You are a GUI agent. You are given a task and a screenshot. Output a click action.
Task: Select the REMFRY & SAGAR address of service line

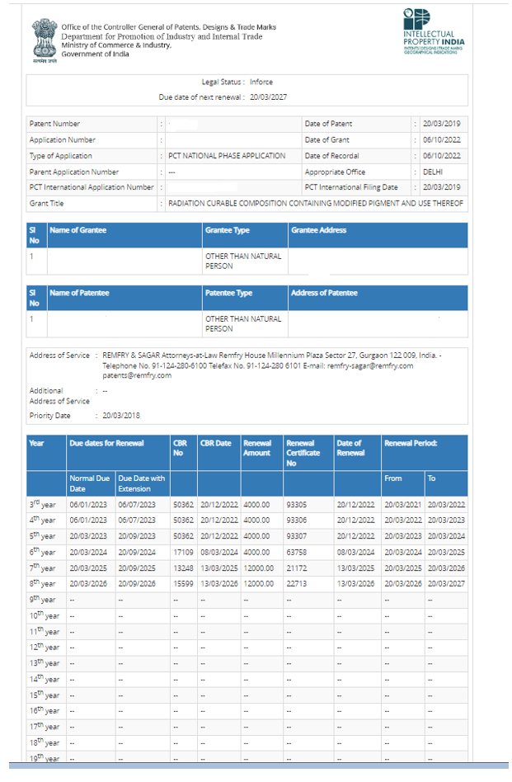pyautogui.click(x=272, y=356)
